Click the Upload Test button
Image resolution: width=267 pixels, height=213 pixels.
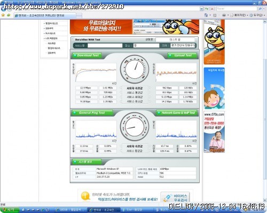coord(182,55)
